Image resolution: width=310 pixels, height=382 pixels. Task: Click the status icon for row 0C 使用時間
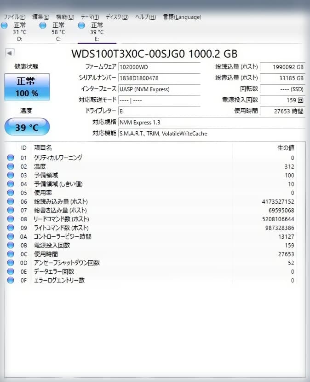click(x=11, y=254)
